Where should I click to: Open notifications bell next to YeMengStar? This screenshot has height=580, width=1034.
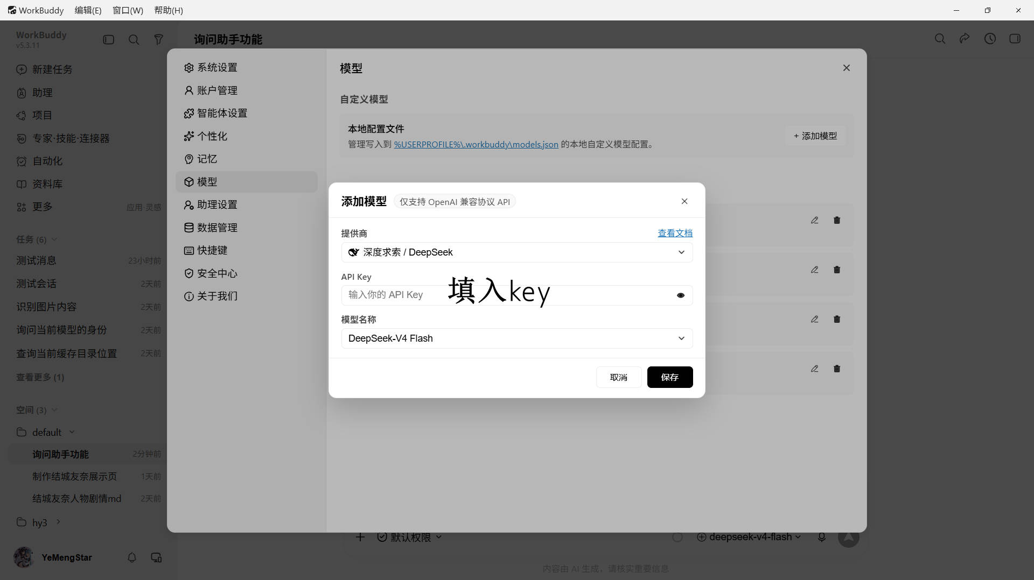tap(132, 557)
